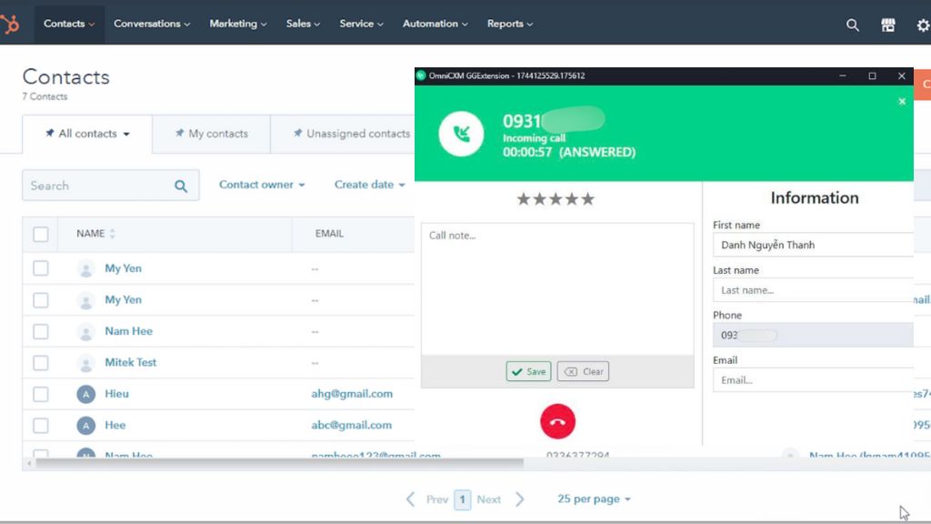
Task: Click the avatar icon for Hieu
Action: pyautogui.click(x=86, y=394)
